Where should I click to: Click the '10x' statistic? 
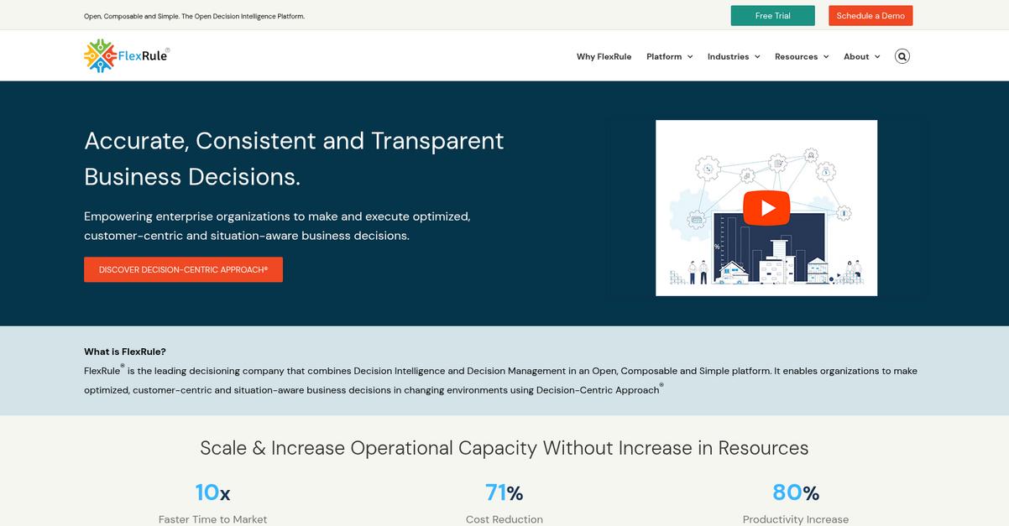click(212, 492)
